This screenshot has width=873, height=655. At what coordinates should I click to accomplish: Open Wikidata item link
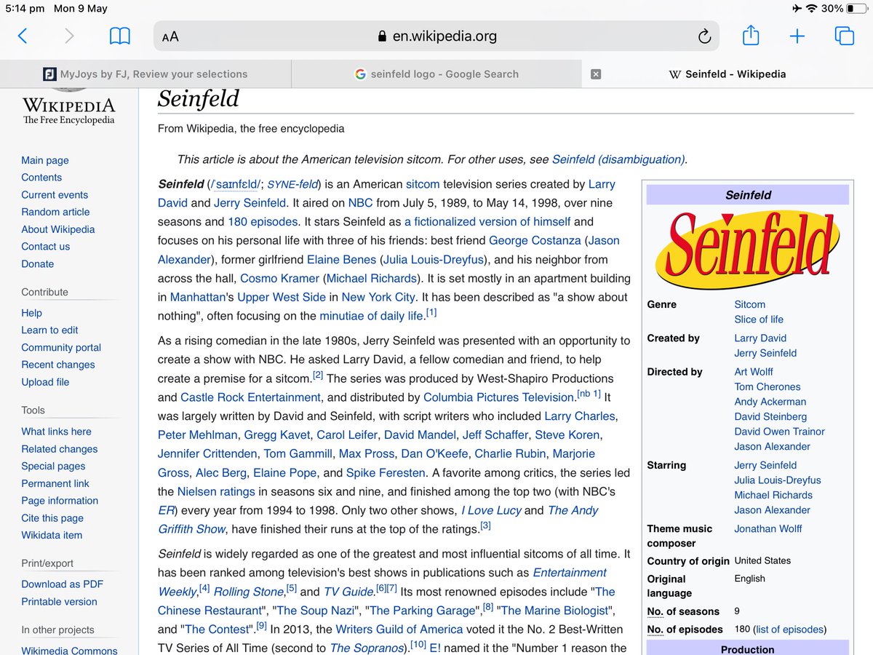tap(52, 535)
